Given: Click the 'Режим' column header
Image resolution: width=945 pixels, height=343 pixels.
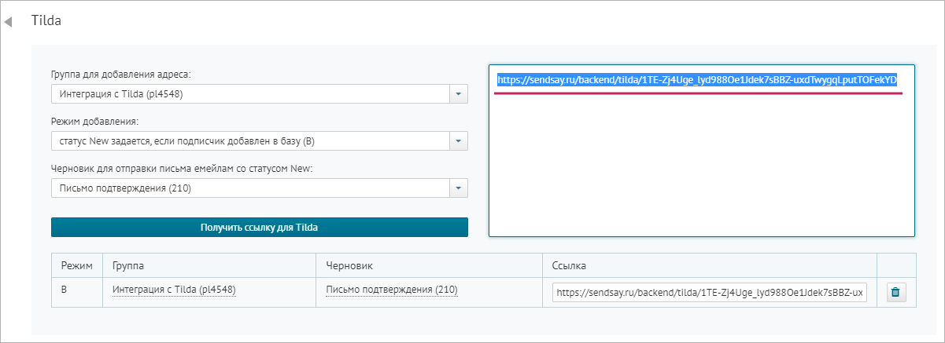Looking at the screenshot, I should [76, 265].
